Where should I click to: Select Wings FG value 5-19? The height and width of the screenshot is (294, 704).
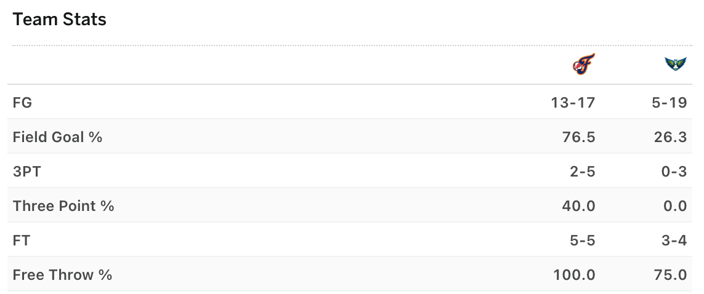pos(669,103)
